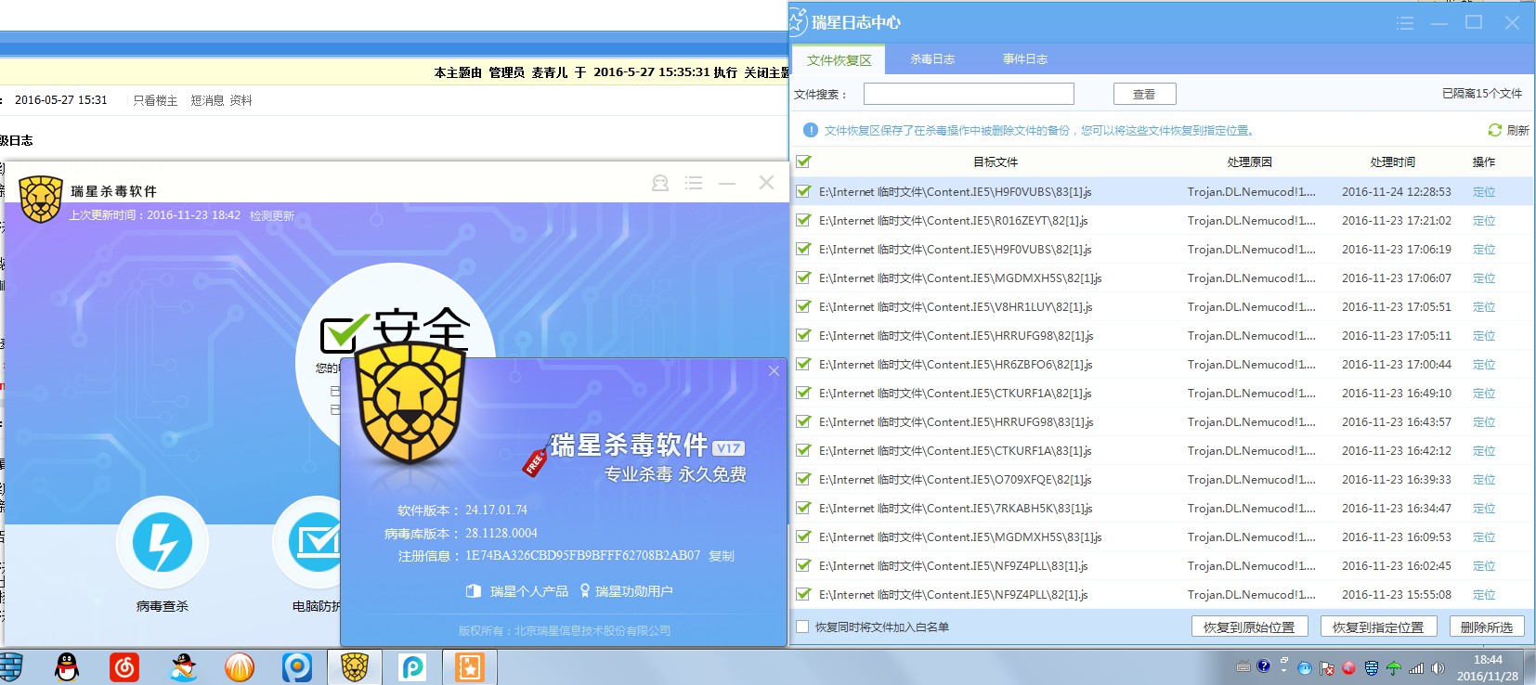Click the 恢复到指定位置 button

click(x=1378, y=627)
